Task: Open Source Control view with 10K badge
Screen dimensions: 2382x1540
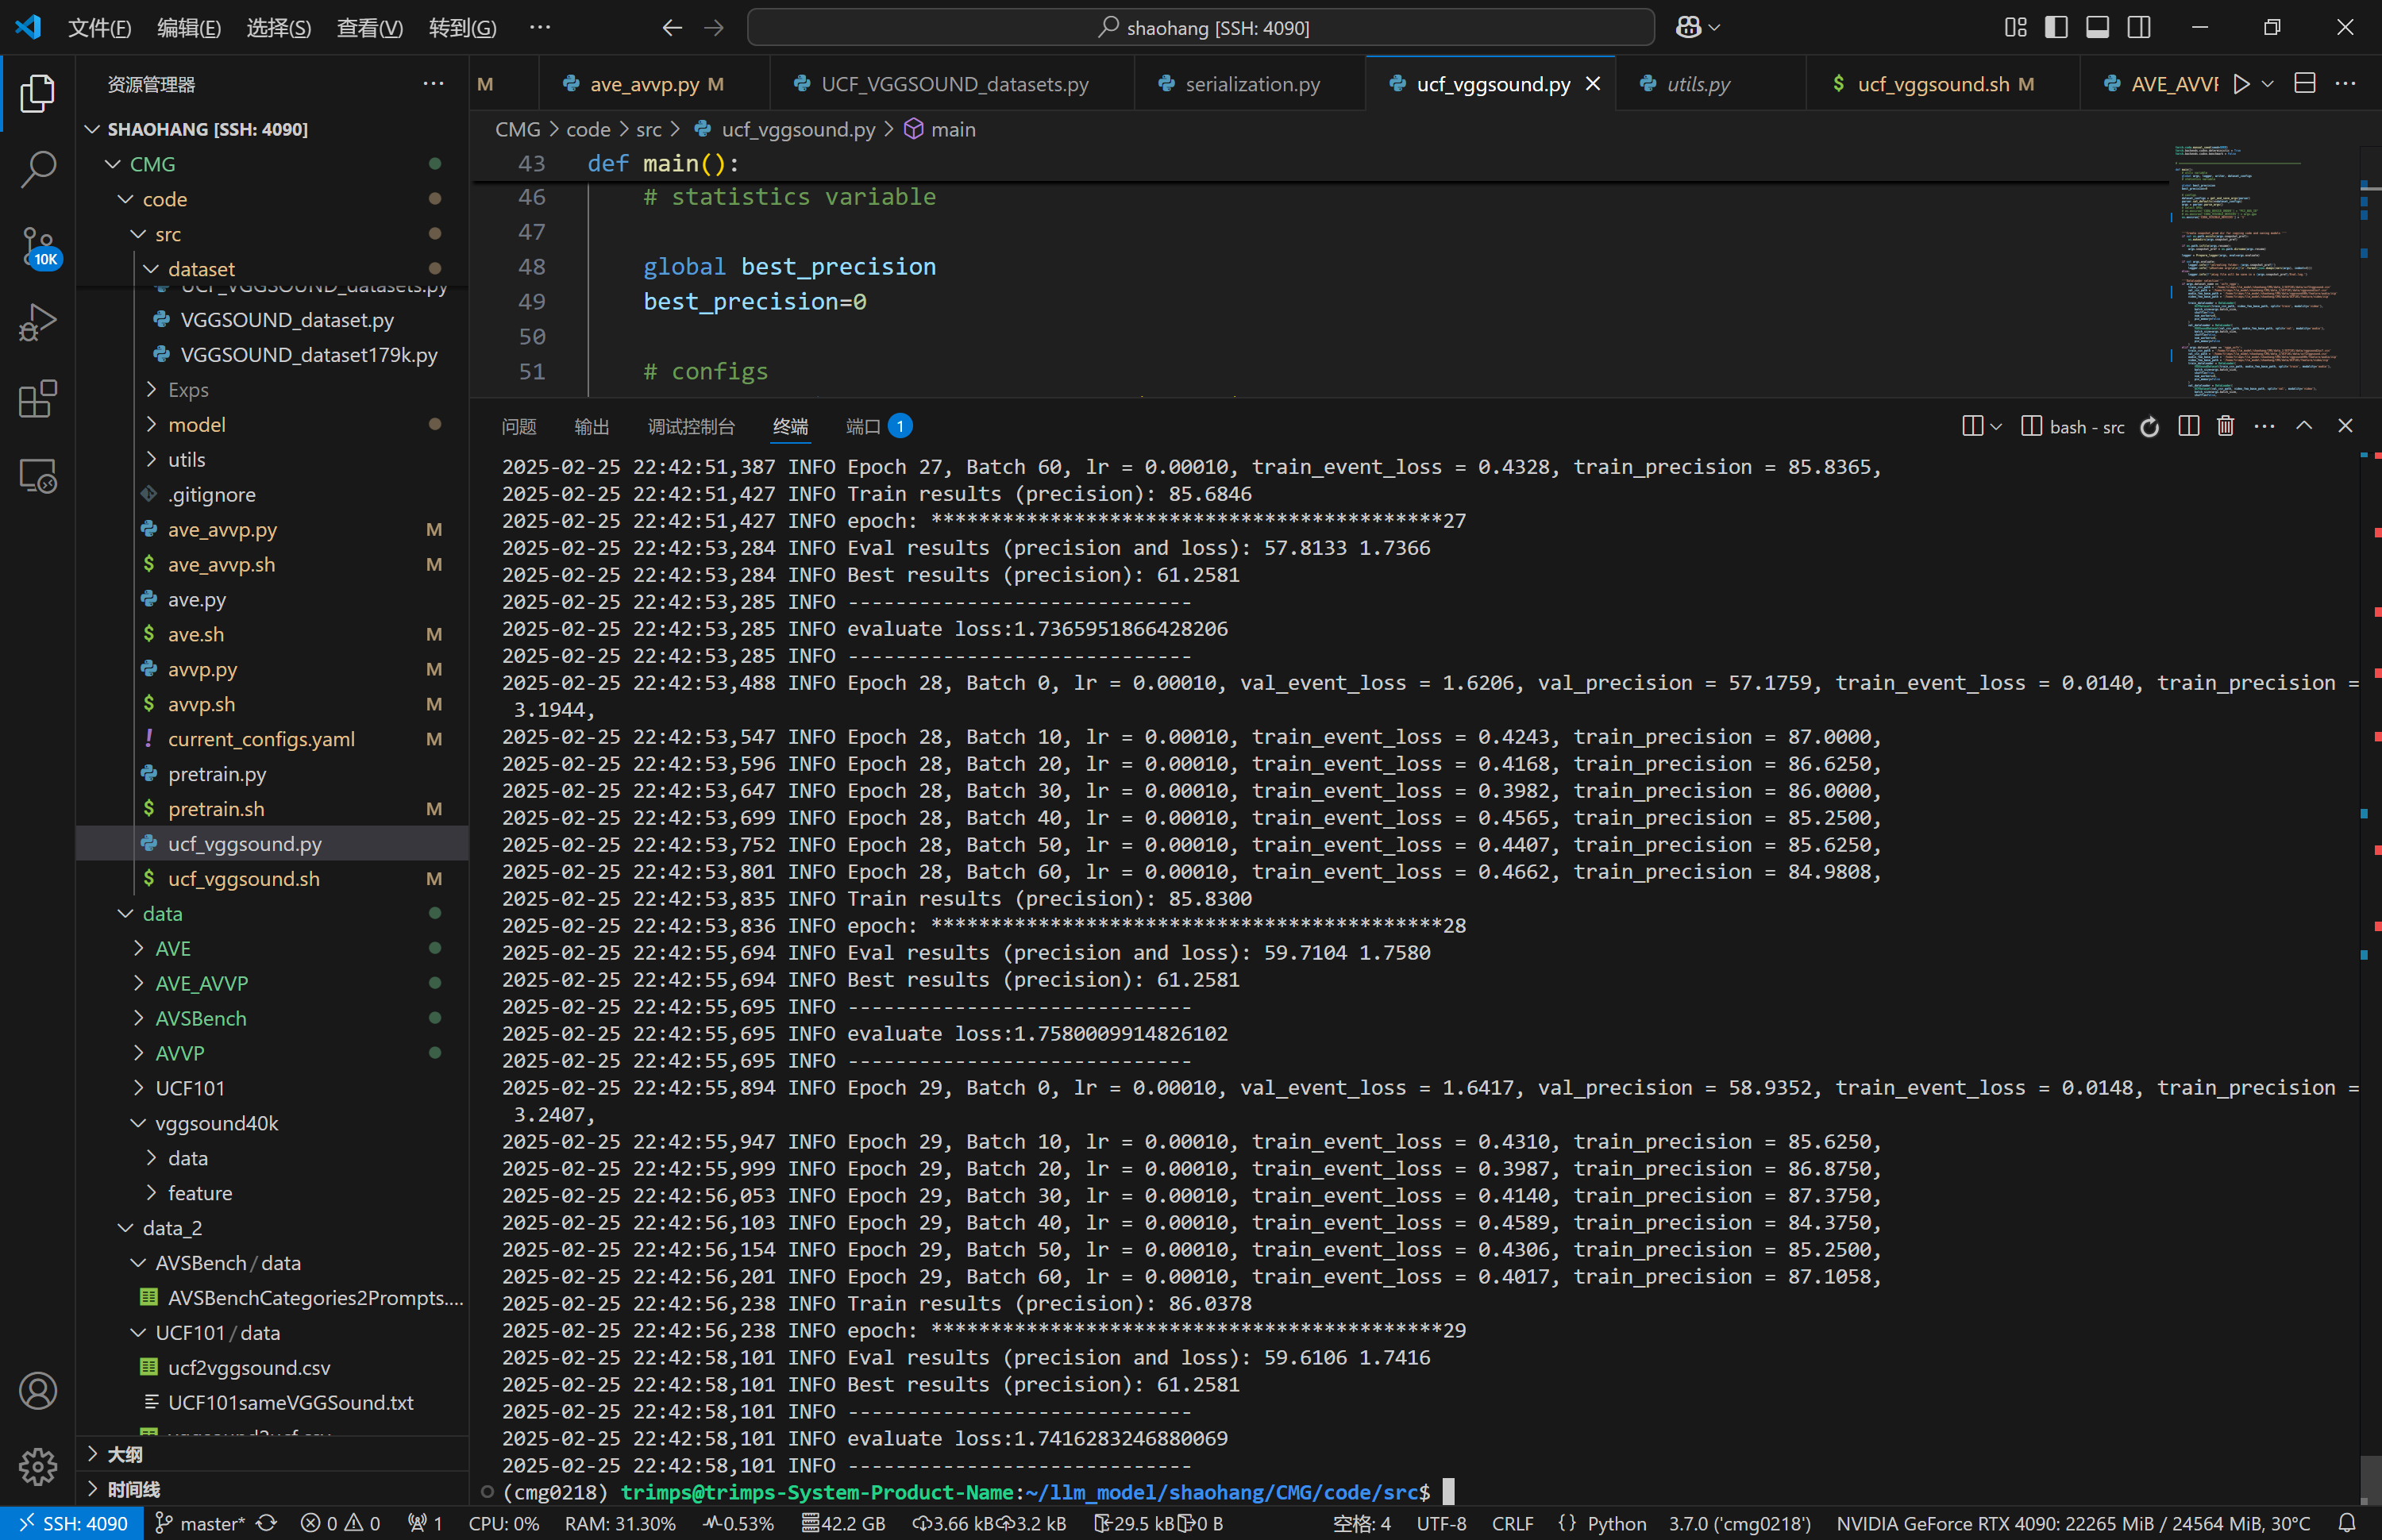Action: click(x=38, y=246)
